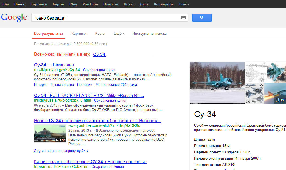This screenshot has height=170, width=286.
Task: Open the Новые Су-34 поколения самолетов video result
Action: pos(98,121)
